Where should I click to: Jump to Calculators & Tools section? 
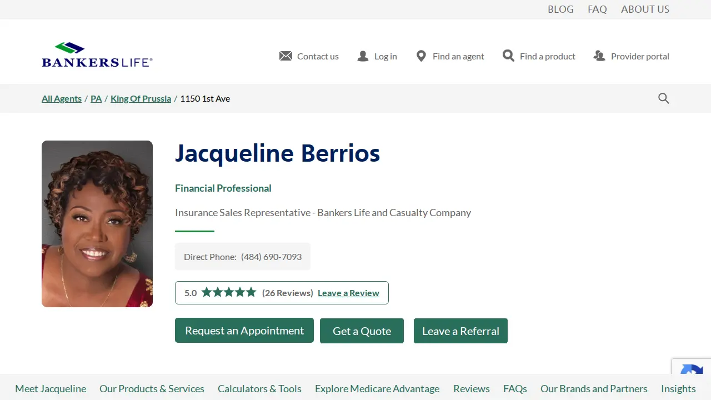pos(259,388)
